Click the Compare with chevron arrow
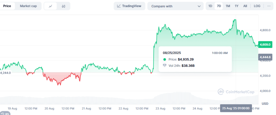 coord(199,6)
